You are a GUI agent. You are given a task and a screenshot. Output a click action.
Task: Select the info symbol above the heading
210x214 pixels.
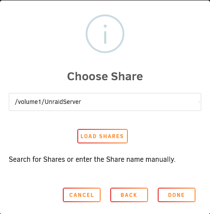105,34
